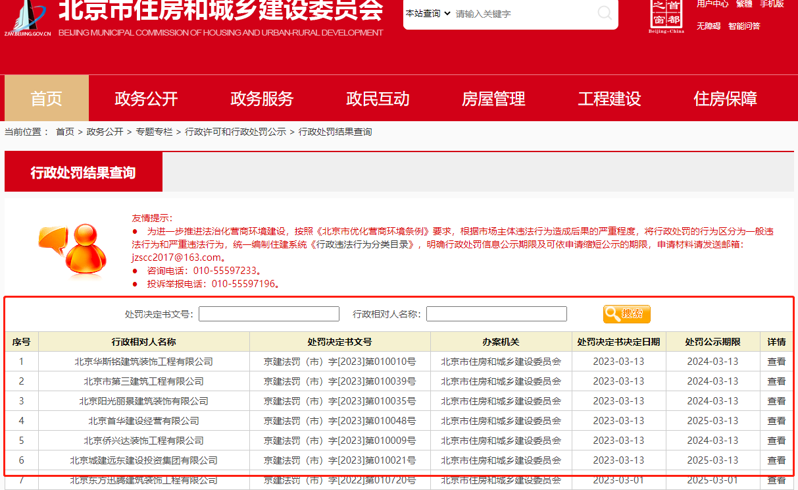Click company name 北京市第三建筑工程有限公司

pyautogui.click(x=144, y=381)
